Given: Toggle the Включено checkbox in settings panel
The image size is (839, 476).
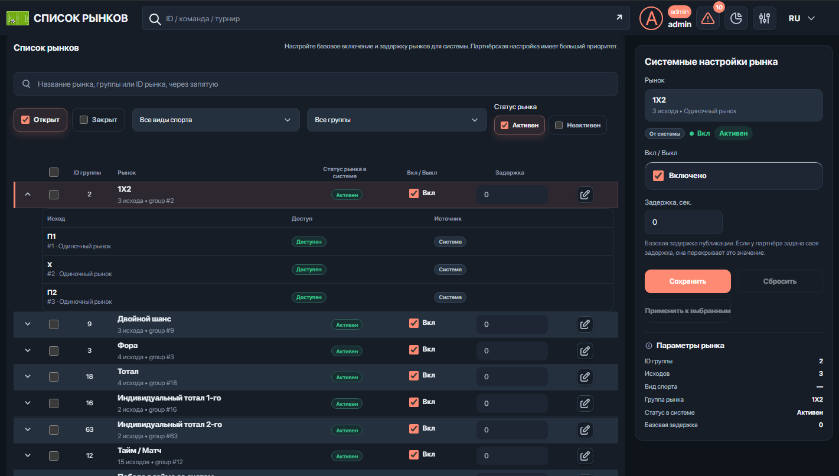Looking at the screenshot, I should (658, 176).
